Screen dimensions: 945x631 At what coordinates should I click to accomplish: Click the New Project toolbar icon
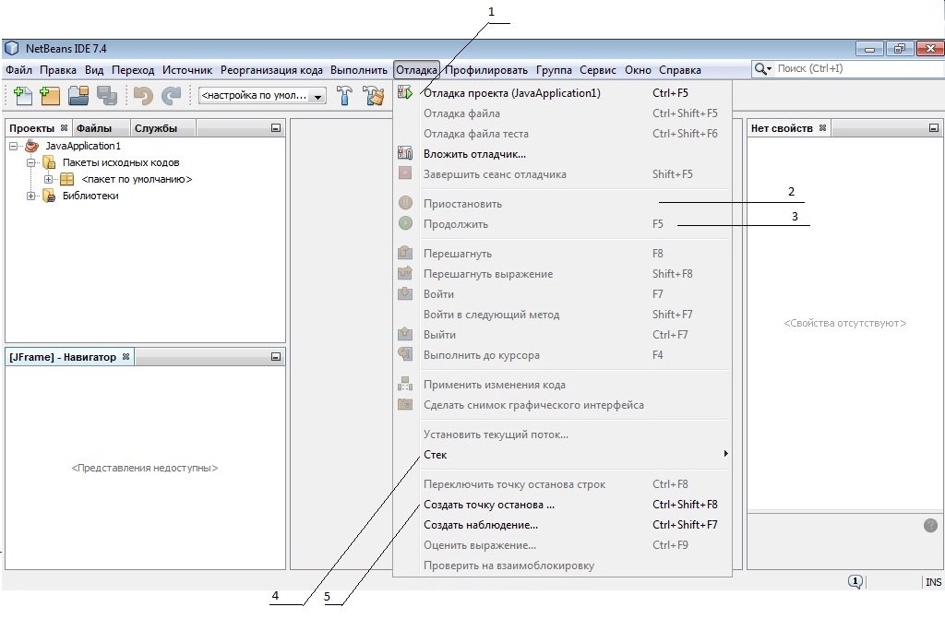[x=50, y=95]
